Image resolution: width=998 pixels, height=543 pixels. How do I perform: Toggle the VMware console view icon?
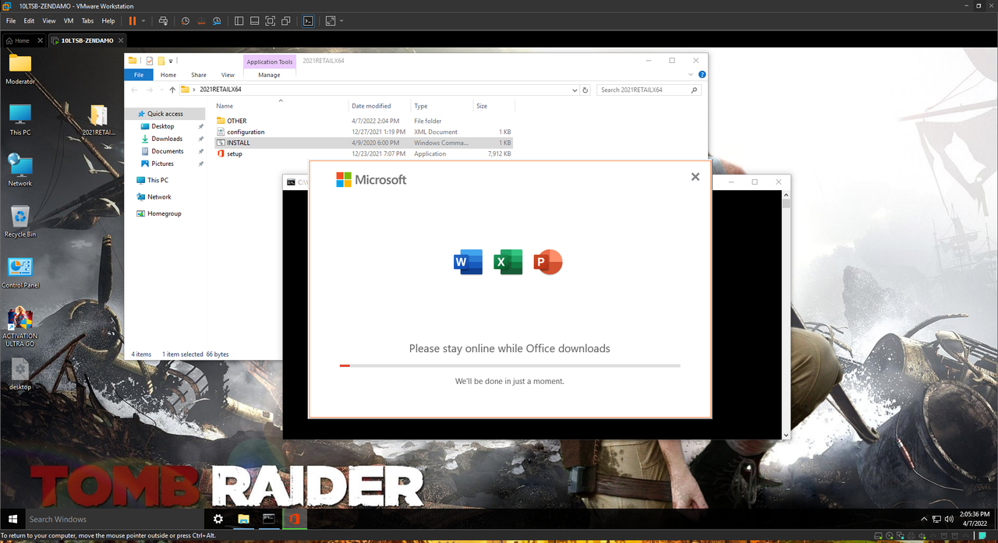coord(309,21)
